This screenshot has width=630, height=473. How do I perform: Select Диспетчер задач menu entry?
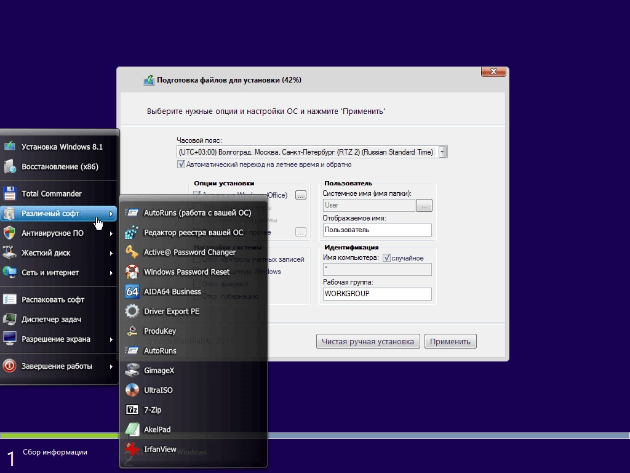[59, 320]
